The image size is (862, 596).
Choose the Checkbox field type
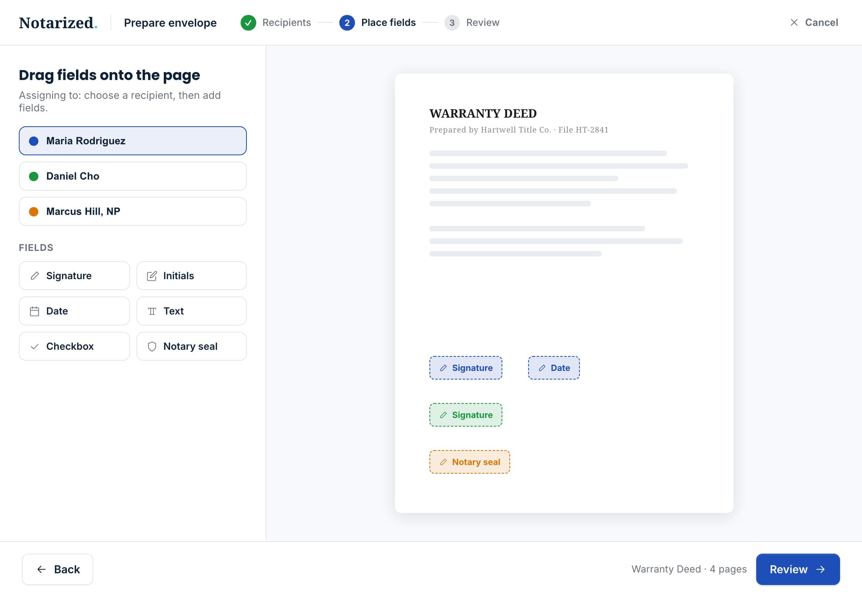[x=74, y=346]
